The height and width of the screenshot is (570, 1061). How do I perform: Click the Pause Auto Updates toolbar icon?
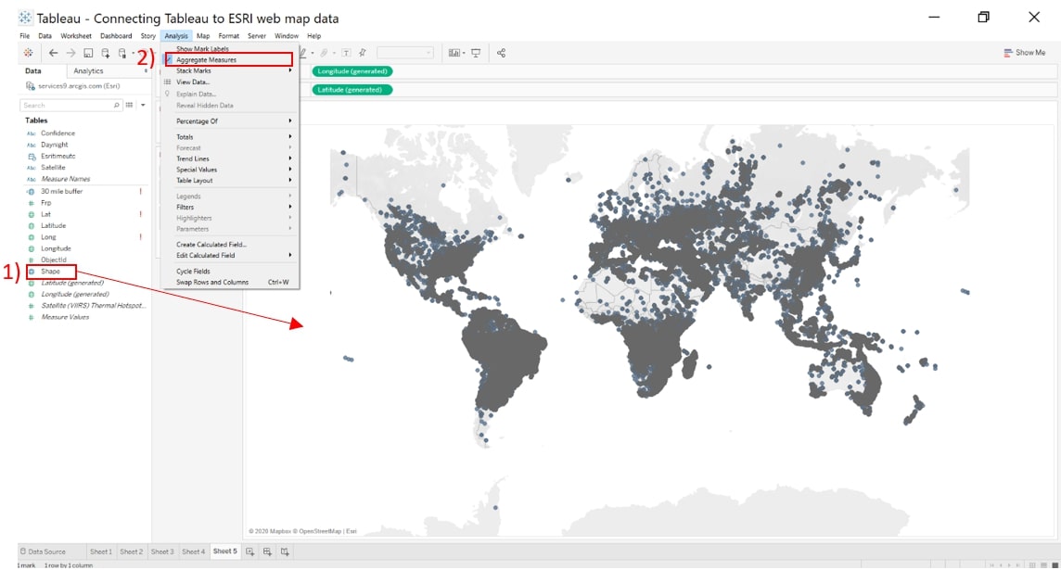point(122,53)
